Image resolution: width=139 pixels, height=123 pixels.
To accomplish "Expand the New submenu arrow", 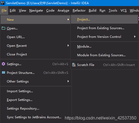I will tap(68, 19).
